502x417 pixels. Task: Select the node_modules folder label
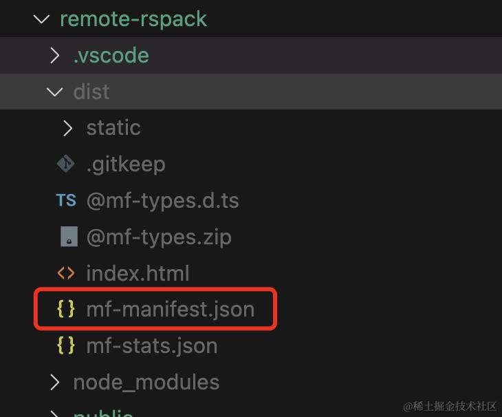(x=146, y=382)
